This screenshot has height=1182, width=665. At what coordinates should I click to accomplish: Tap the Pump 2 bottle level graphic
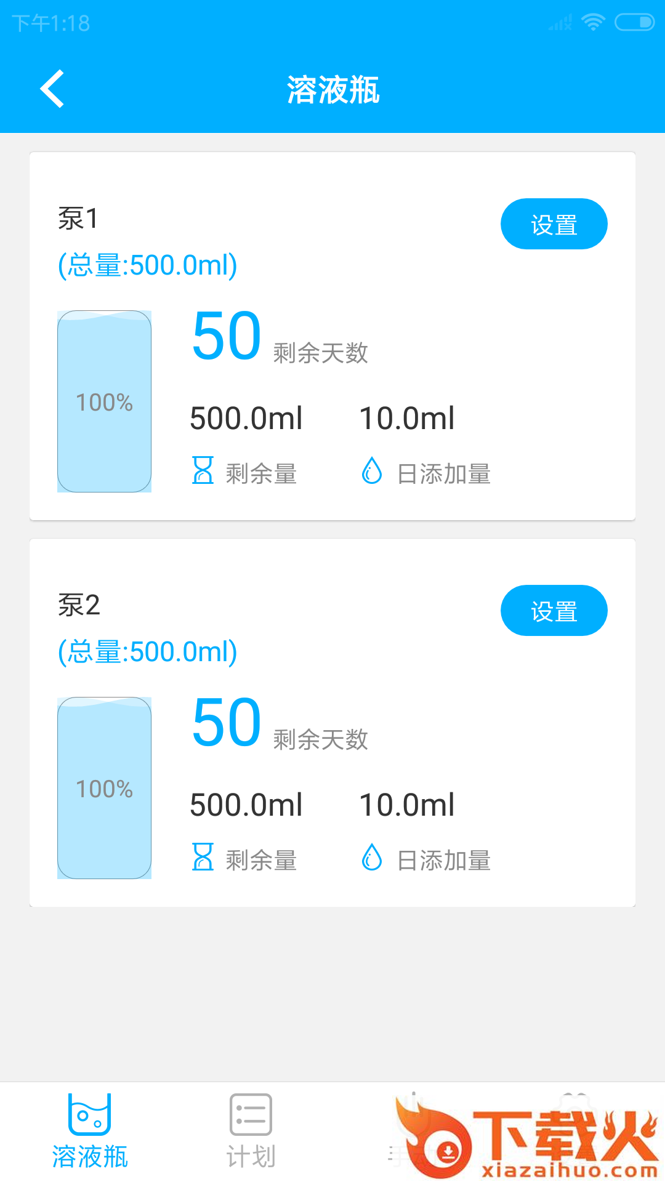(x=104, y=788)
